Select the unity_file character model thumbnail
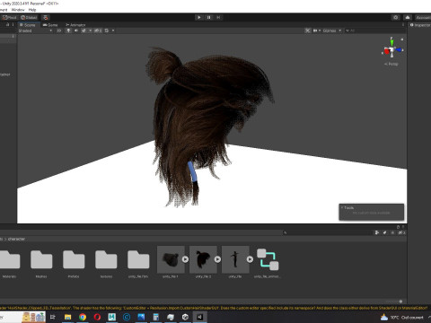 (x=235, y=259)
